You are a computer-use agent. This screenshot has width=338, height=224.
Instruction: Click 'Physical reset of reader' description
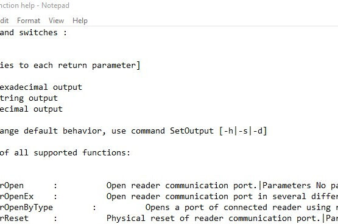pos(165,219)
